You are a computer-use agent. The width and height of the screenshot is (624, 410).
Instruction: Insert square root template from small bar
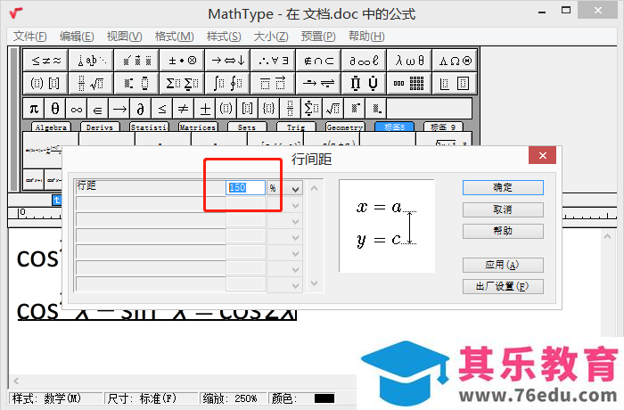tap(333, 108)
